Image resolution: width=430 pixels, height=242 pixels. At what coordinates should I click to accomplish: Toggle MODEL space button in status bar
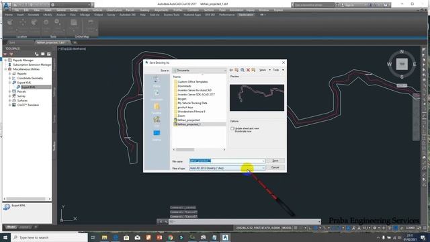pyautogui.click(x=287, y=228)
